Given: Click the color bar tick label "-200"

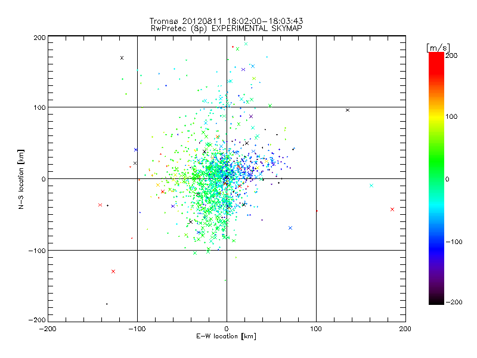Looking at the screenshot, I should point(454,302).
